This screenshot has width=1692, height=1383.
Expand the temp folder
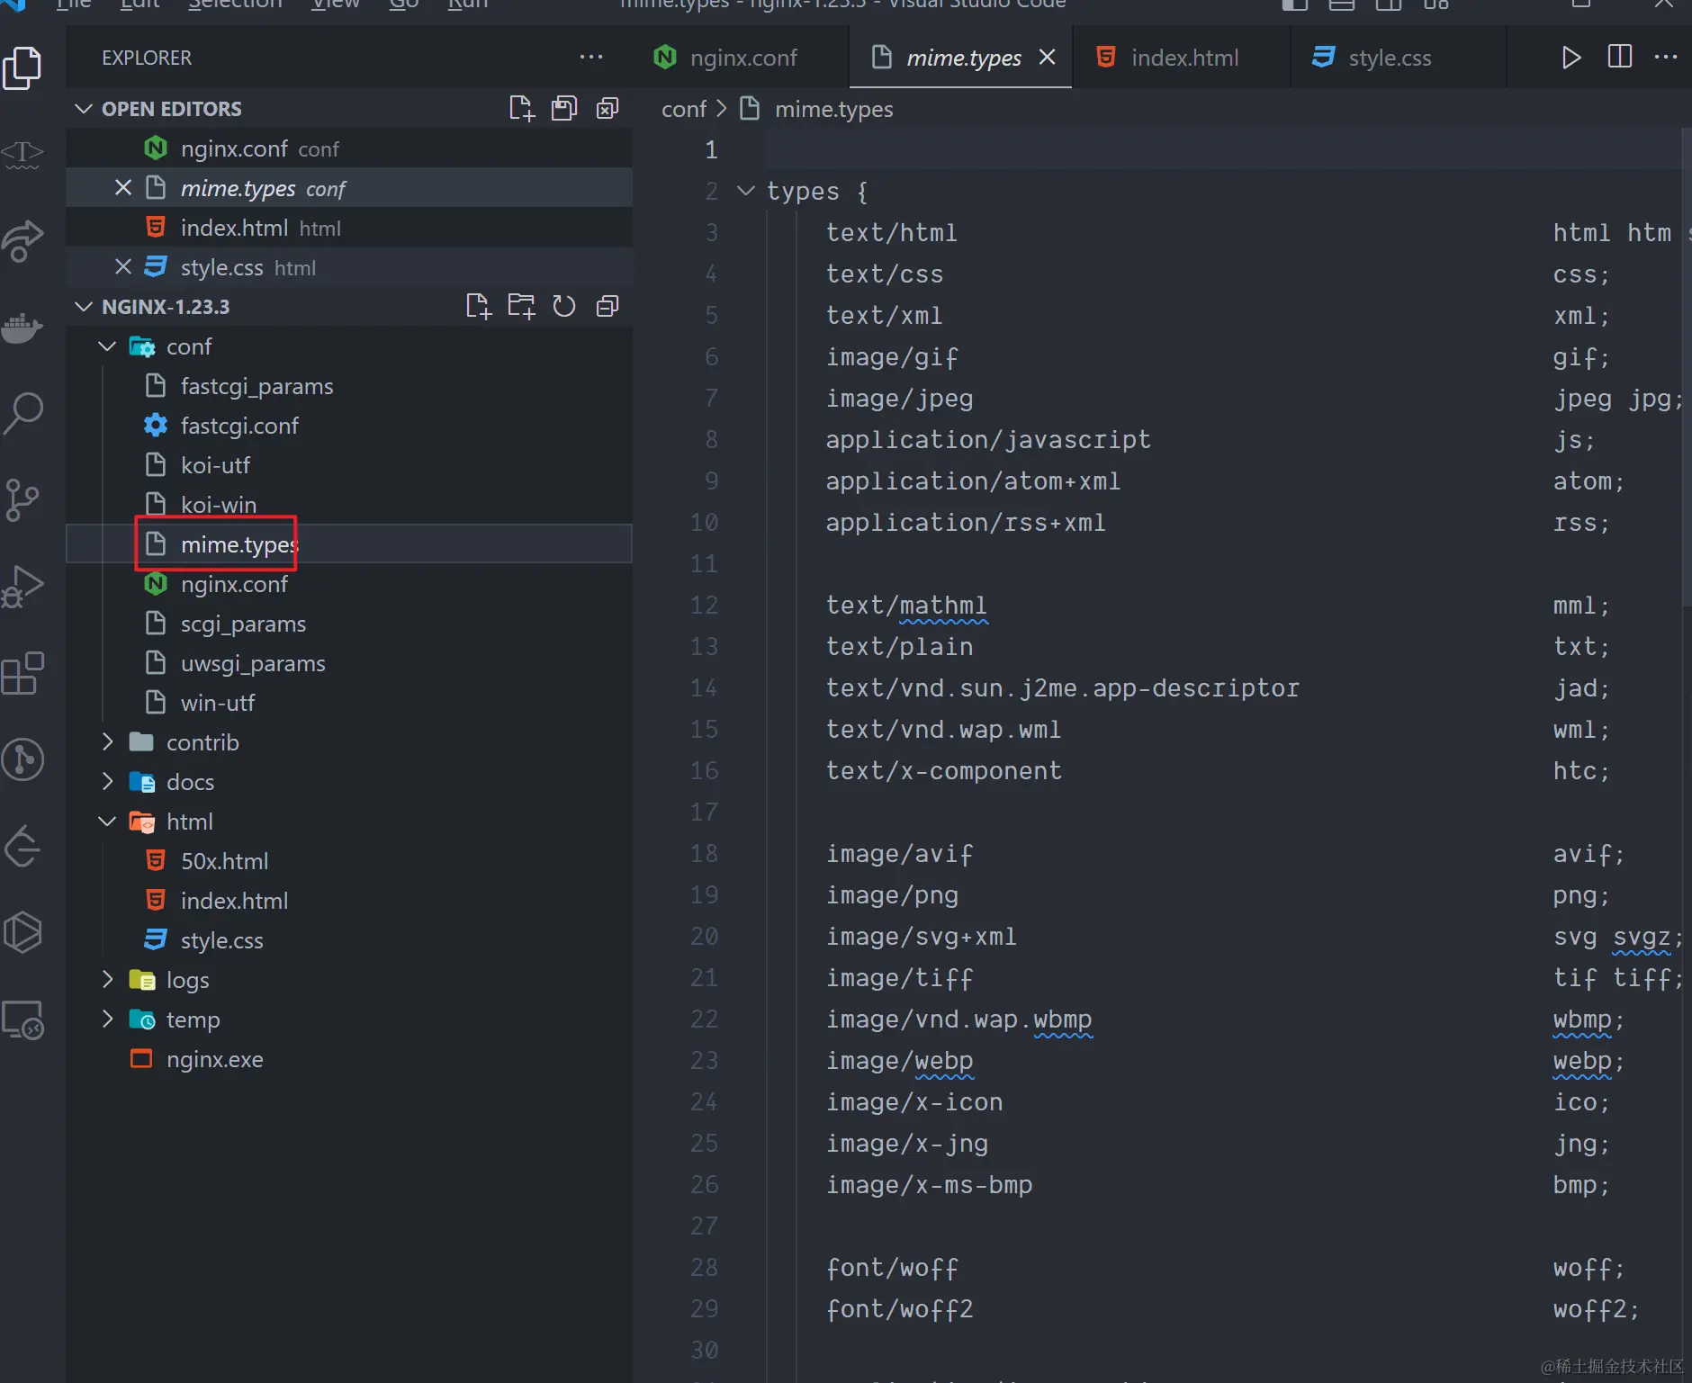click(107, 1019)
